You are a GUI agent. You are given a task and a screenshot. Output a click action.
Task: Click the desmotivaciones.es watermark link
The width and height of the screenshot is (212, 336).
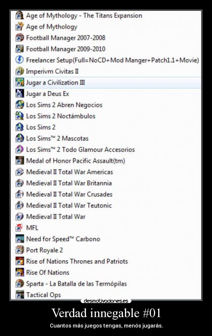tap(106, 301)
